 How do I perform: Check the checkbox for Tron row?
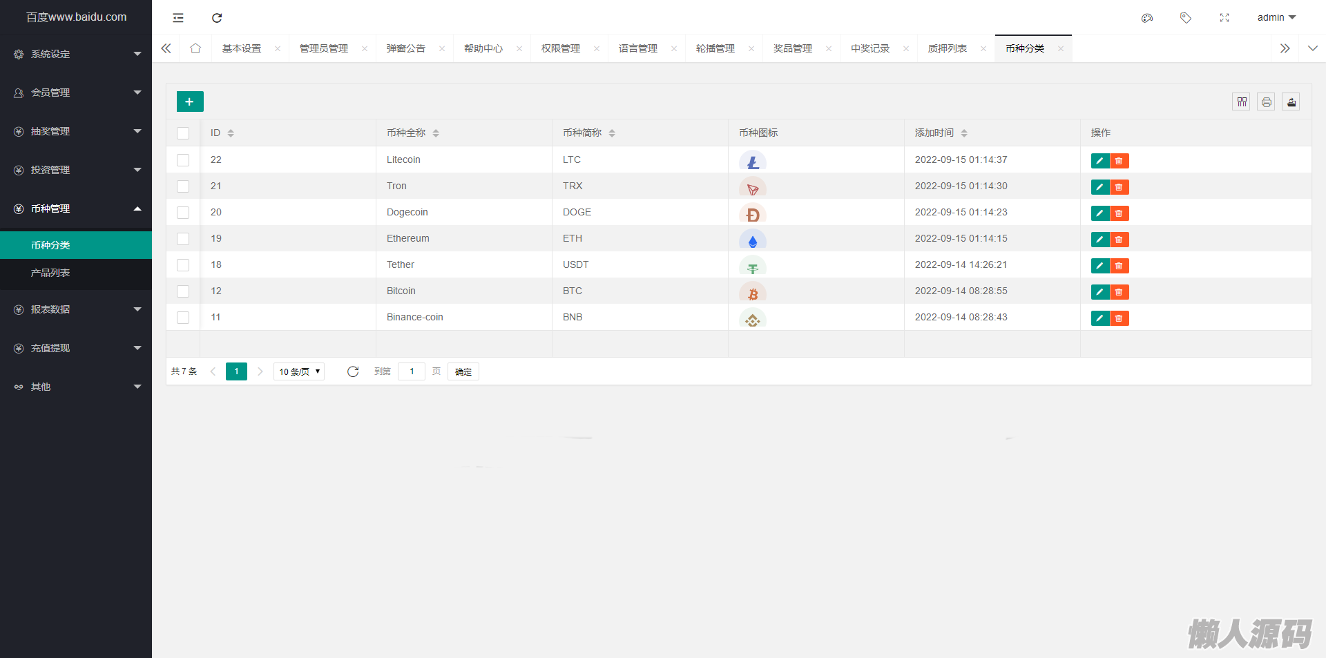coord(183,186)
